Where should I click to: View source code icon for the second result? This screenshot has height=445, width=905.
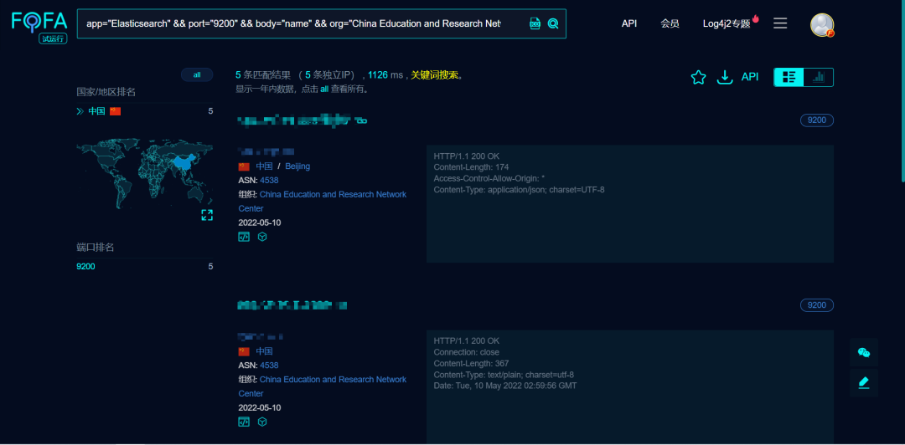244,422
